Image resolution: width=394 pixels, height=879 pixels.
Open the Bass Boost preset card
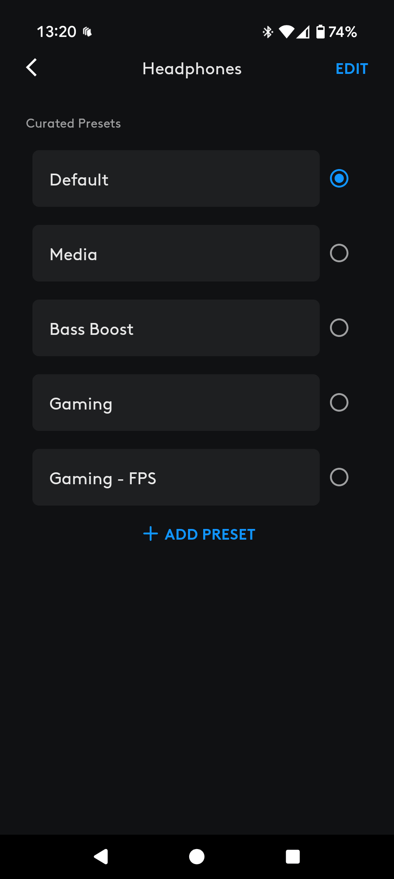coord(176,328)
